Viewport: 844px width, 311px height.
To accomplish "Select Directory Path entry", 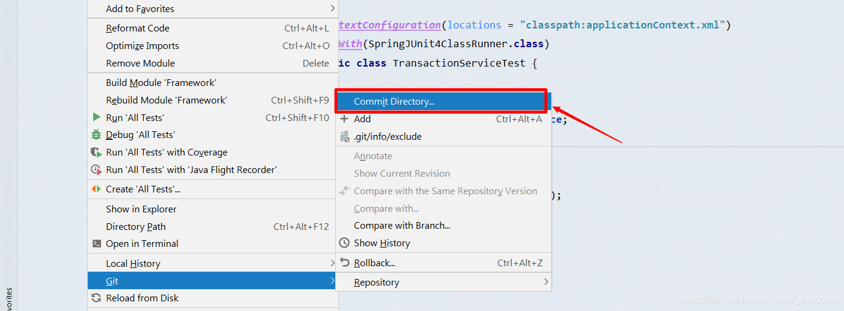I will [212, 227].
